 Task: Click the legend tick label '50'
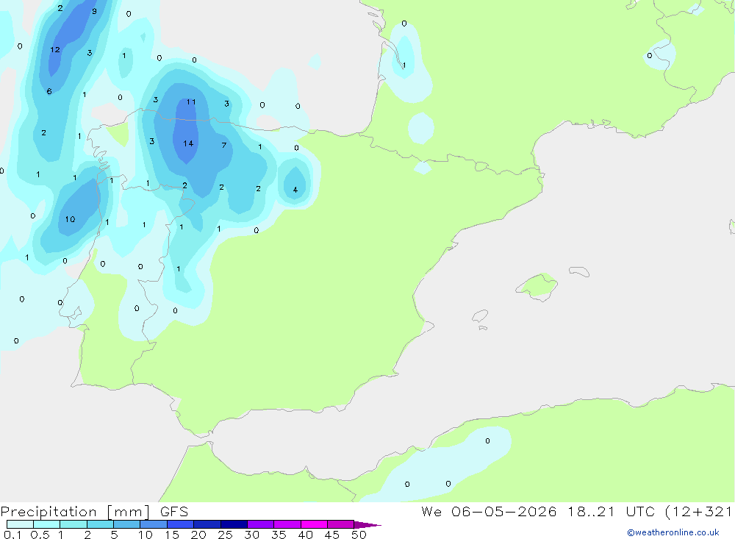(359, 535)
